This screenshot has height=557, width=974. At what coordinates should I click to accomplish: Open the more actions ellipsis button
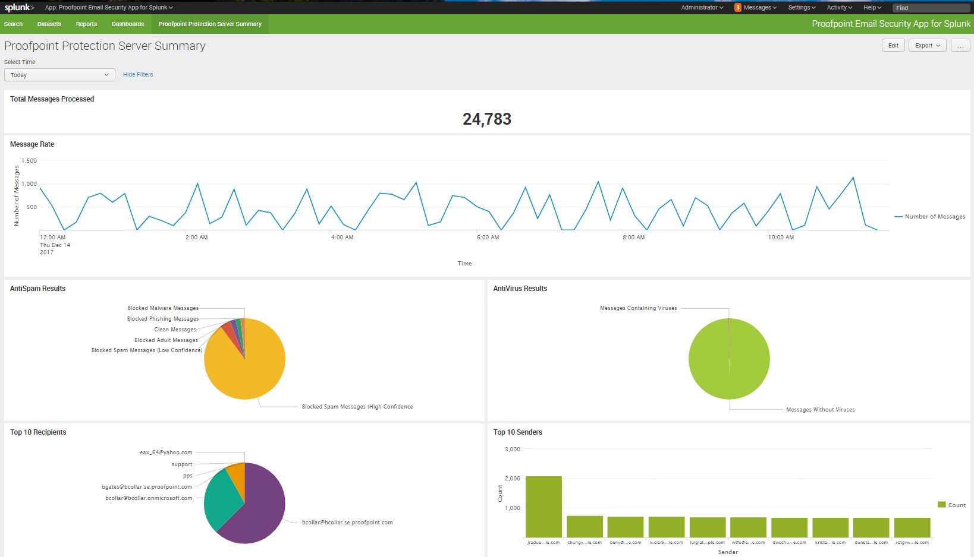[960, 45]
